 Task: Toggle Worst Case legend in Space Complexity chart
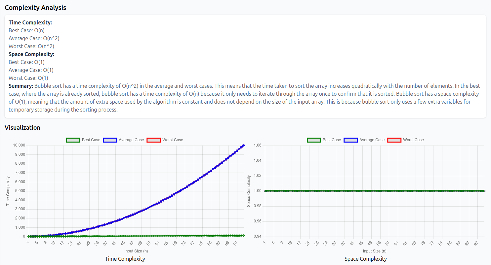[x=406, y=140]
